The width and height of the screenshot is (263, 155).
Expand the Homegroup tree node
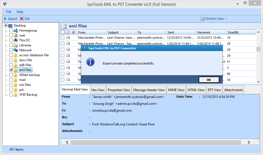[x=6, y=31]
